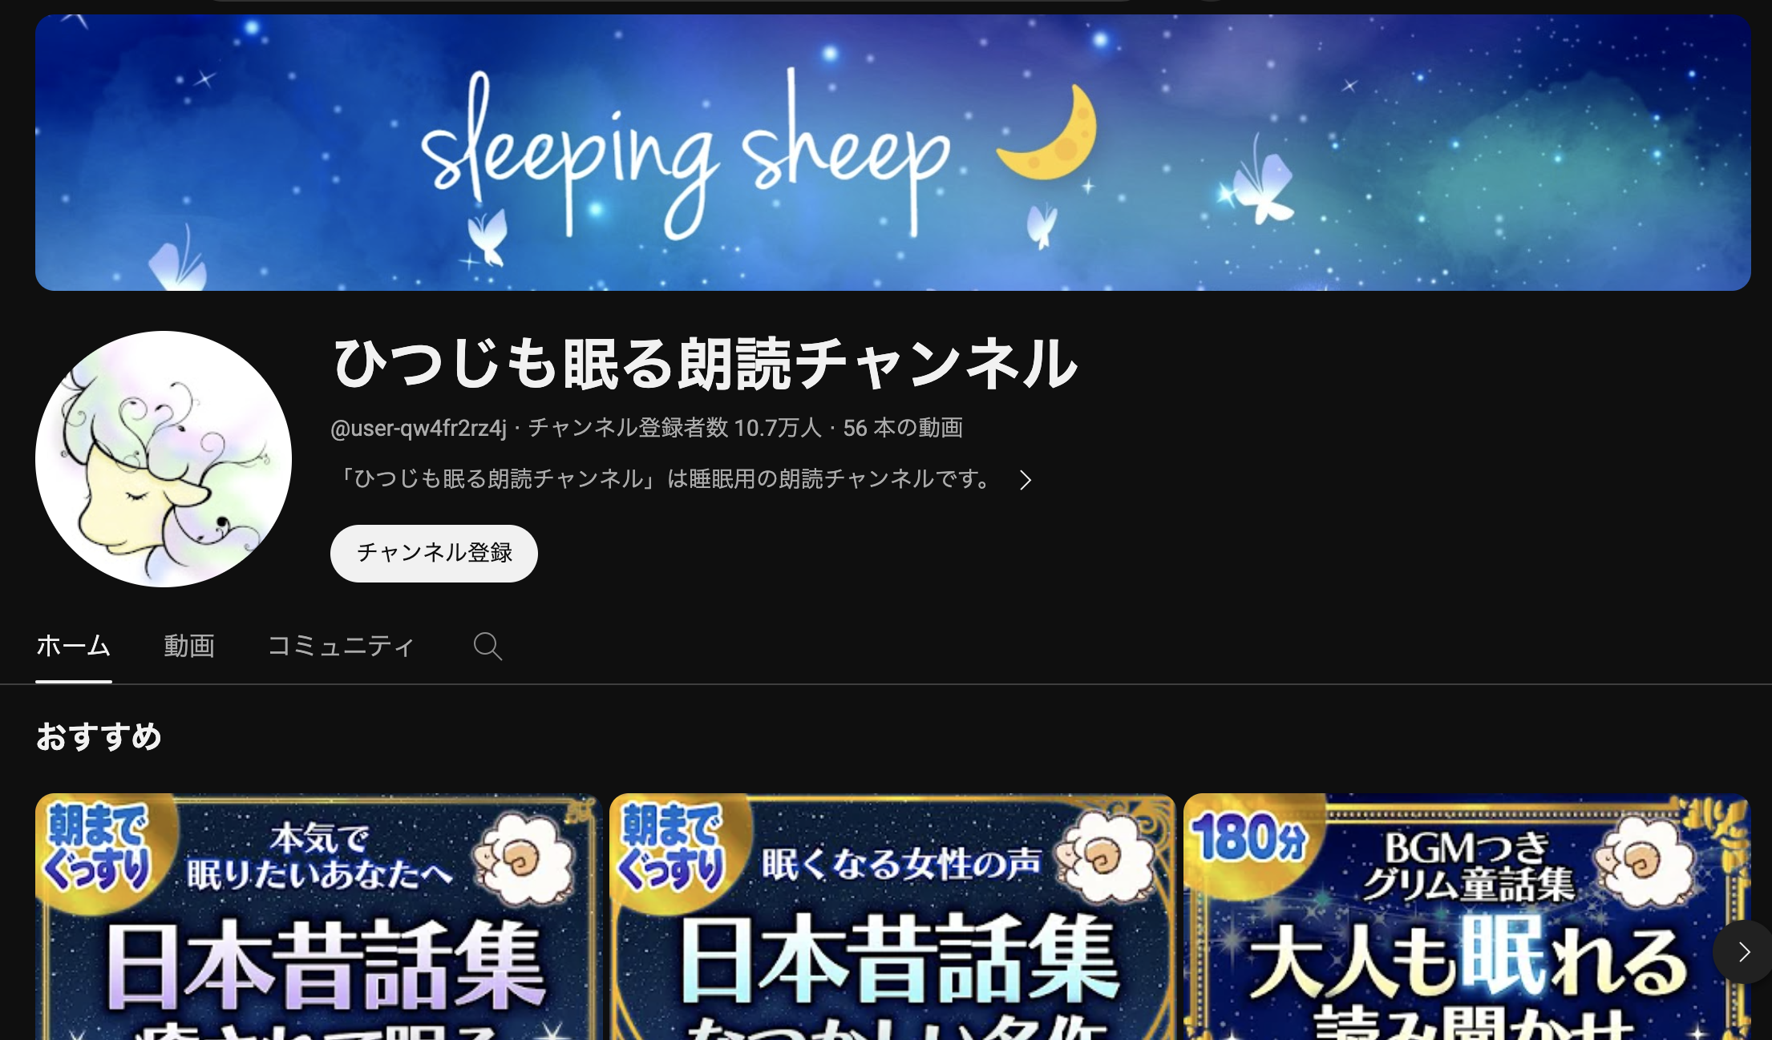Click the sheep channel avatar
This screenshot has width=1772, height=1040.
(x=164, y=459)
